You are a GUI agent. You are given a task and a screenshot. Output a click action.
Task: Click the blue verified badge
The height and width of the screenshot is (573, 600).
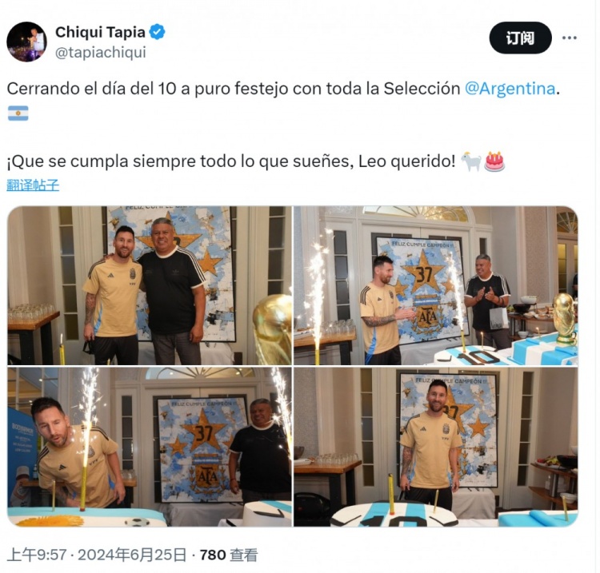coord(158,32)
